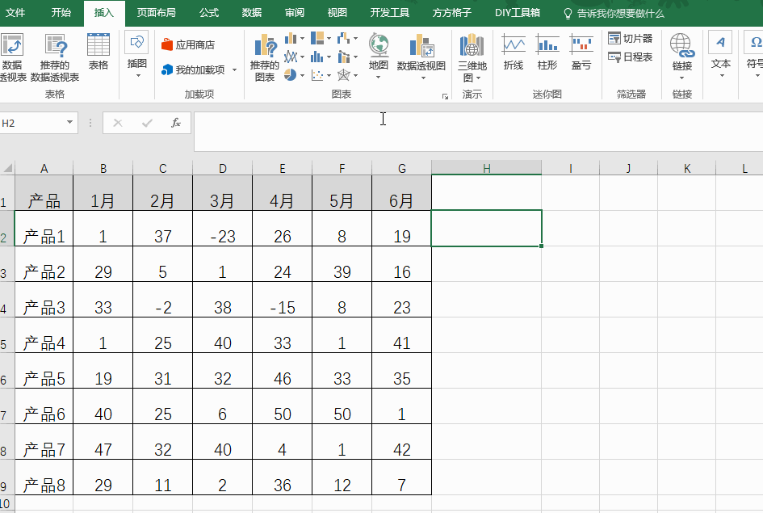Select cell with value 47
Screen dimensions: 763x513
pos(103,441)
